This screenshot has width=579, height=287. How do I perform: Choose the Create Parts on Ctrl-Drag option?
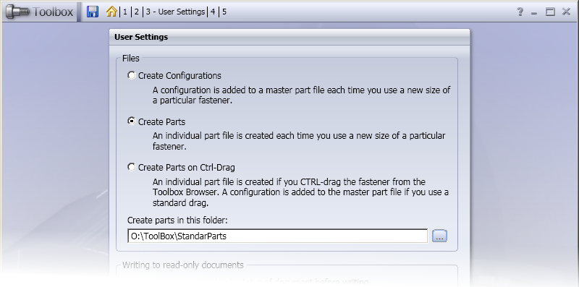[132, 167]
